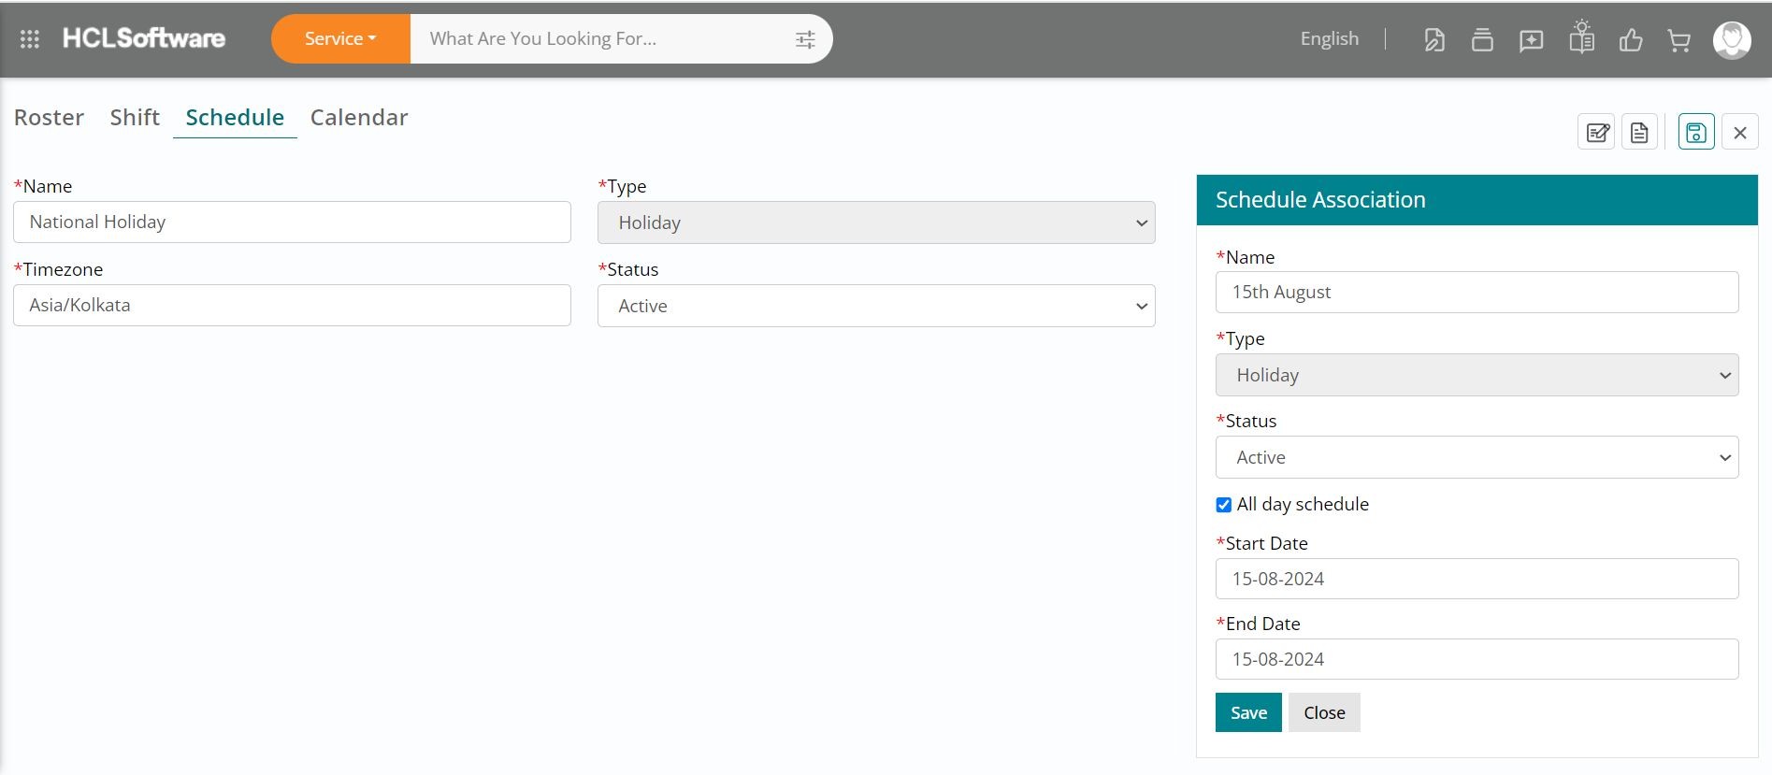The image size is (1772, 775).
Task: Open the shopping cart icon
Action: [x=1678, y=40]
